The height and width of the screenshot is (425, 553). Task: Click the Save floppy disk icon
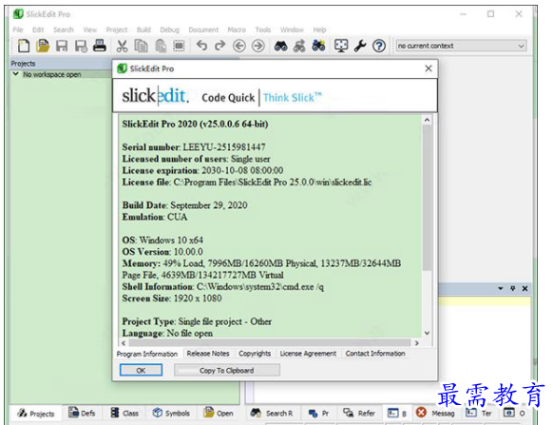coord(62,46)
